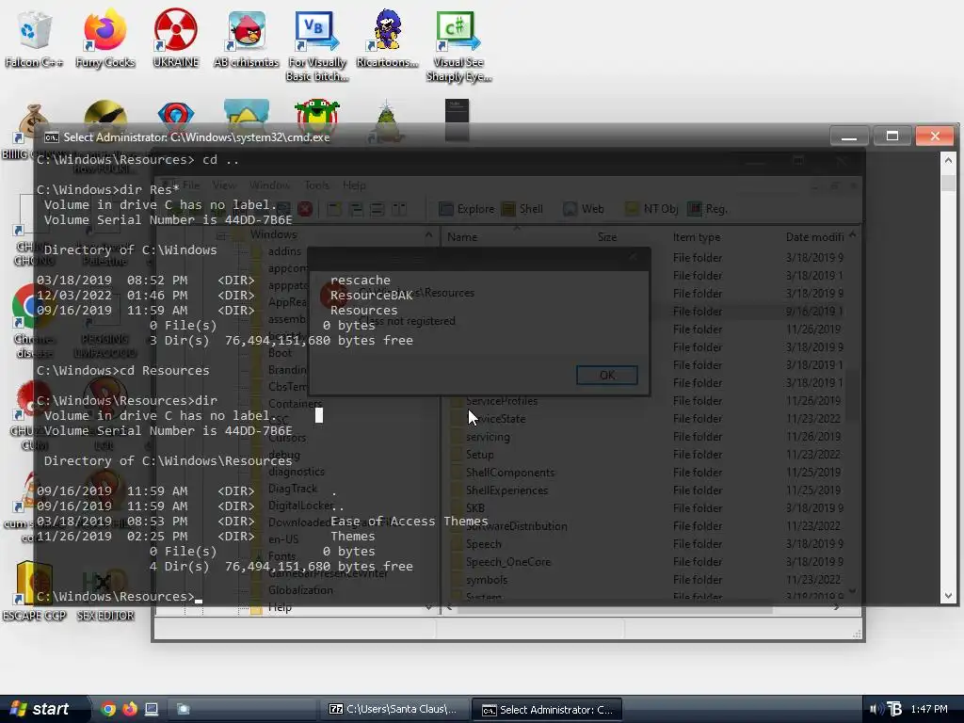This screenshot has width=964, height=723.
Task: Click the Show Desktop Quick Launch icon
Action: (x=152, y=709)
